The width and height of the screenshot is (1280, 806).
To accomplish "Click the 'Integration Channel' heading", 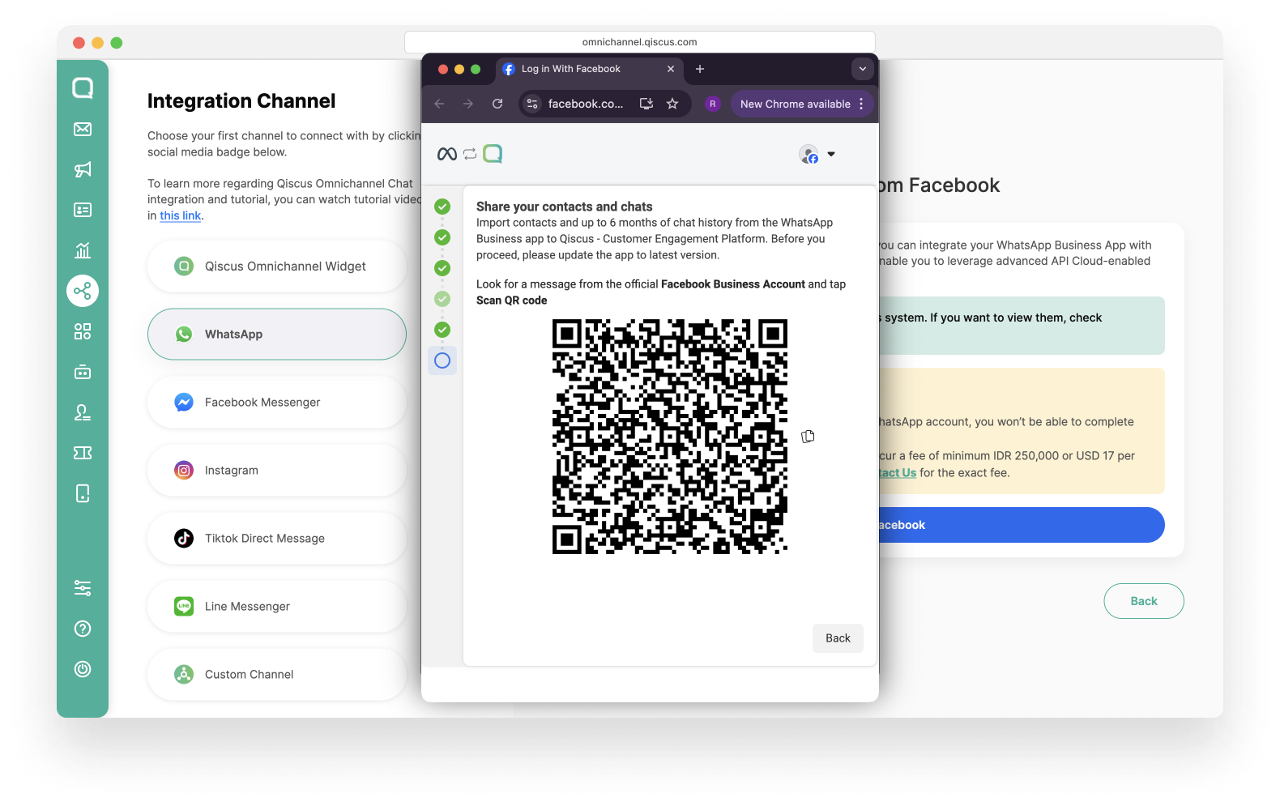I will pyautogui.click(x=241, y=101).
